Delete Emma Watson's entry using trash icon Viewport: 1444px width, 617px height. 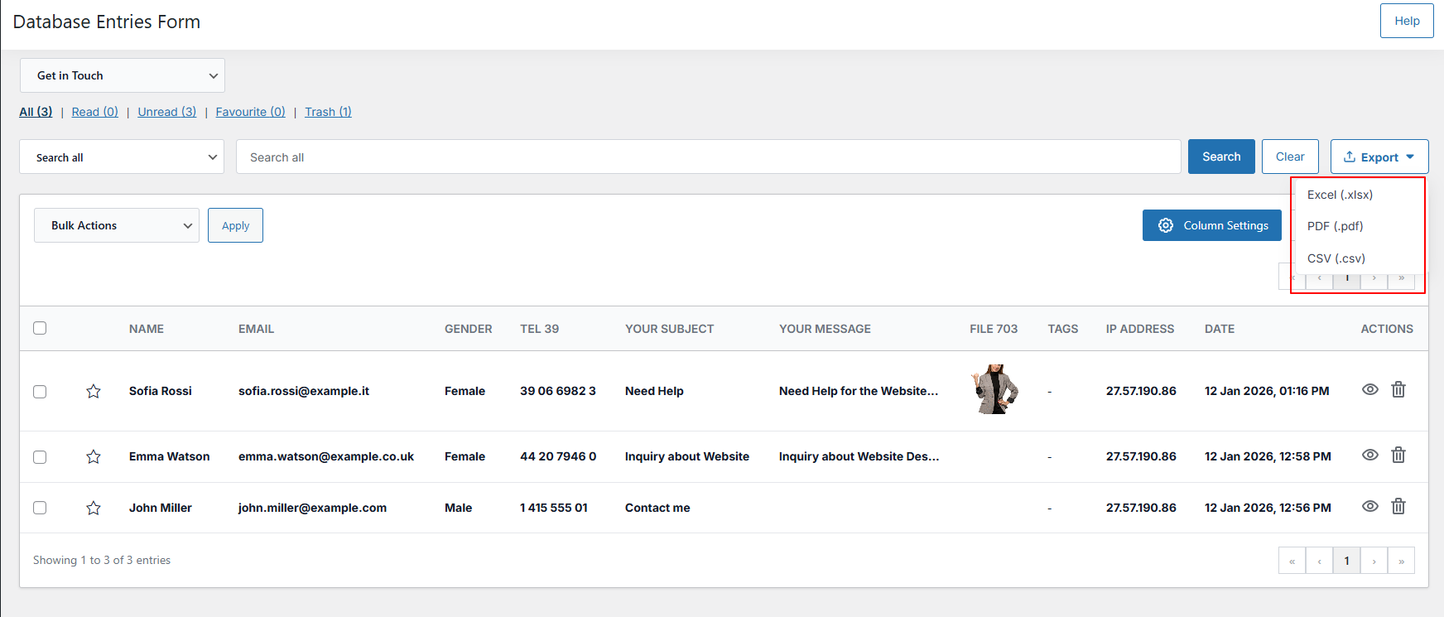pyautogui.click(x=1398, y=455)
